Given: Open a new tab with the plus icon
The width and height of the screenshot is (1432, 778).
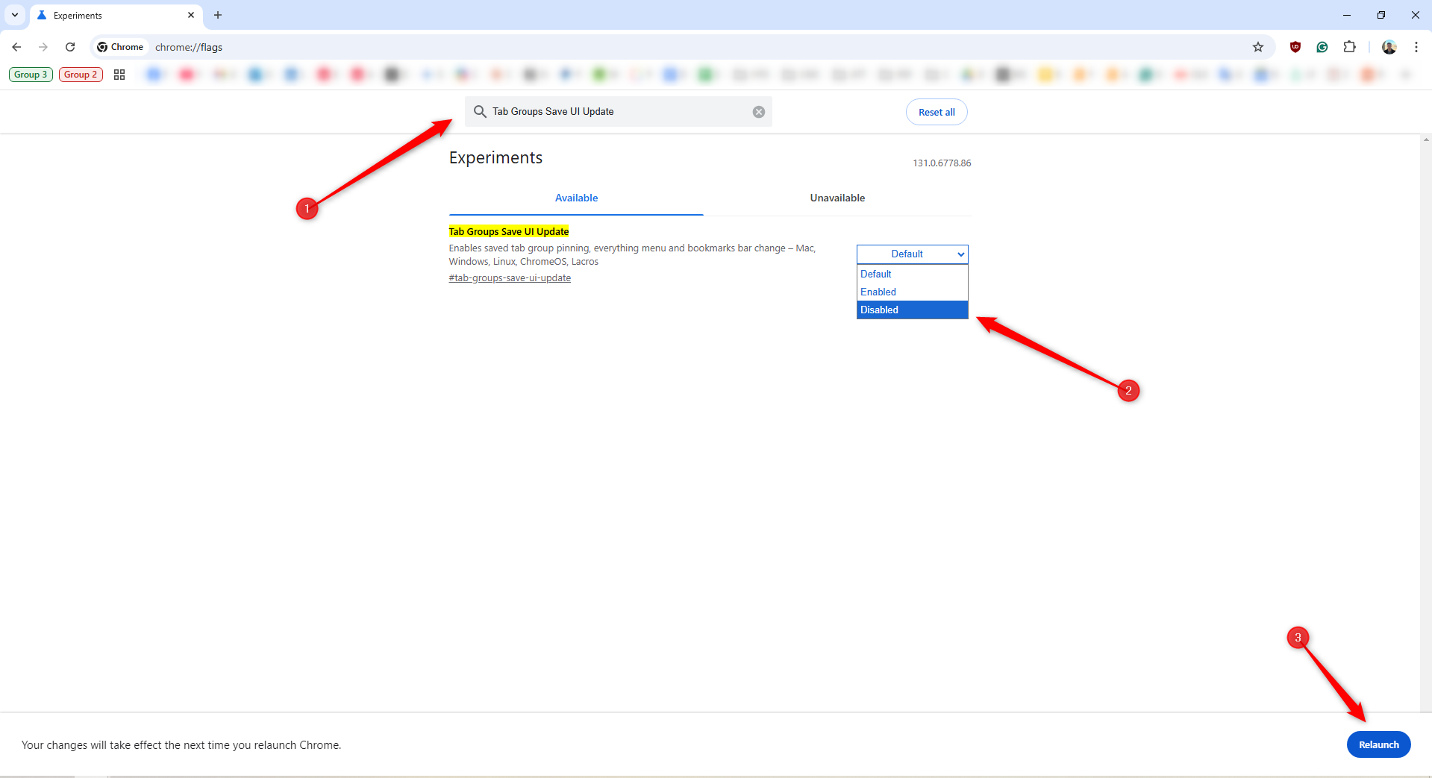Looking at the screenshot, I should (x=217, y=15).
